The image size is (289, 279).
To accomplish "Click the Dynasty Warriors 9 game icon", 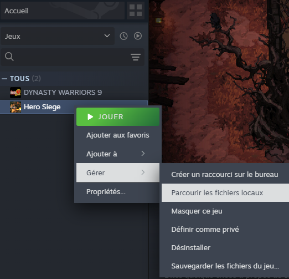I will click(x=16, y=93).
